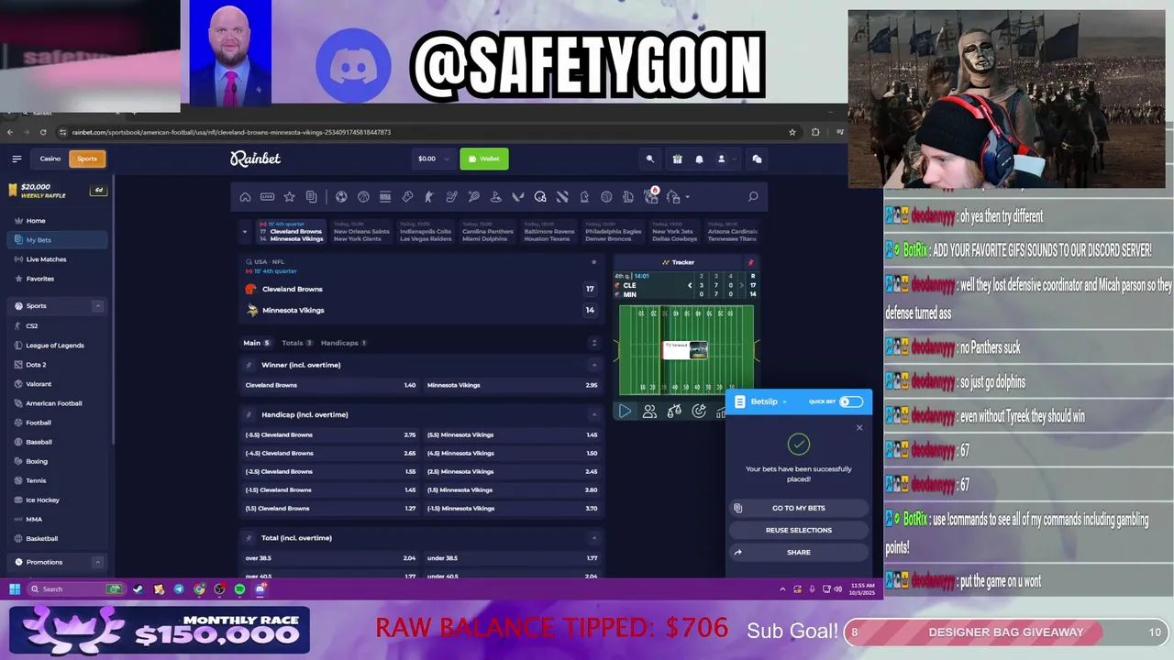The width and height of the screenshot is (1174, 660).
Task: Select the Dota 2 slash icon
Action: (x=562, y=197)
